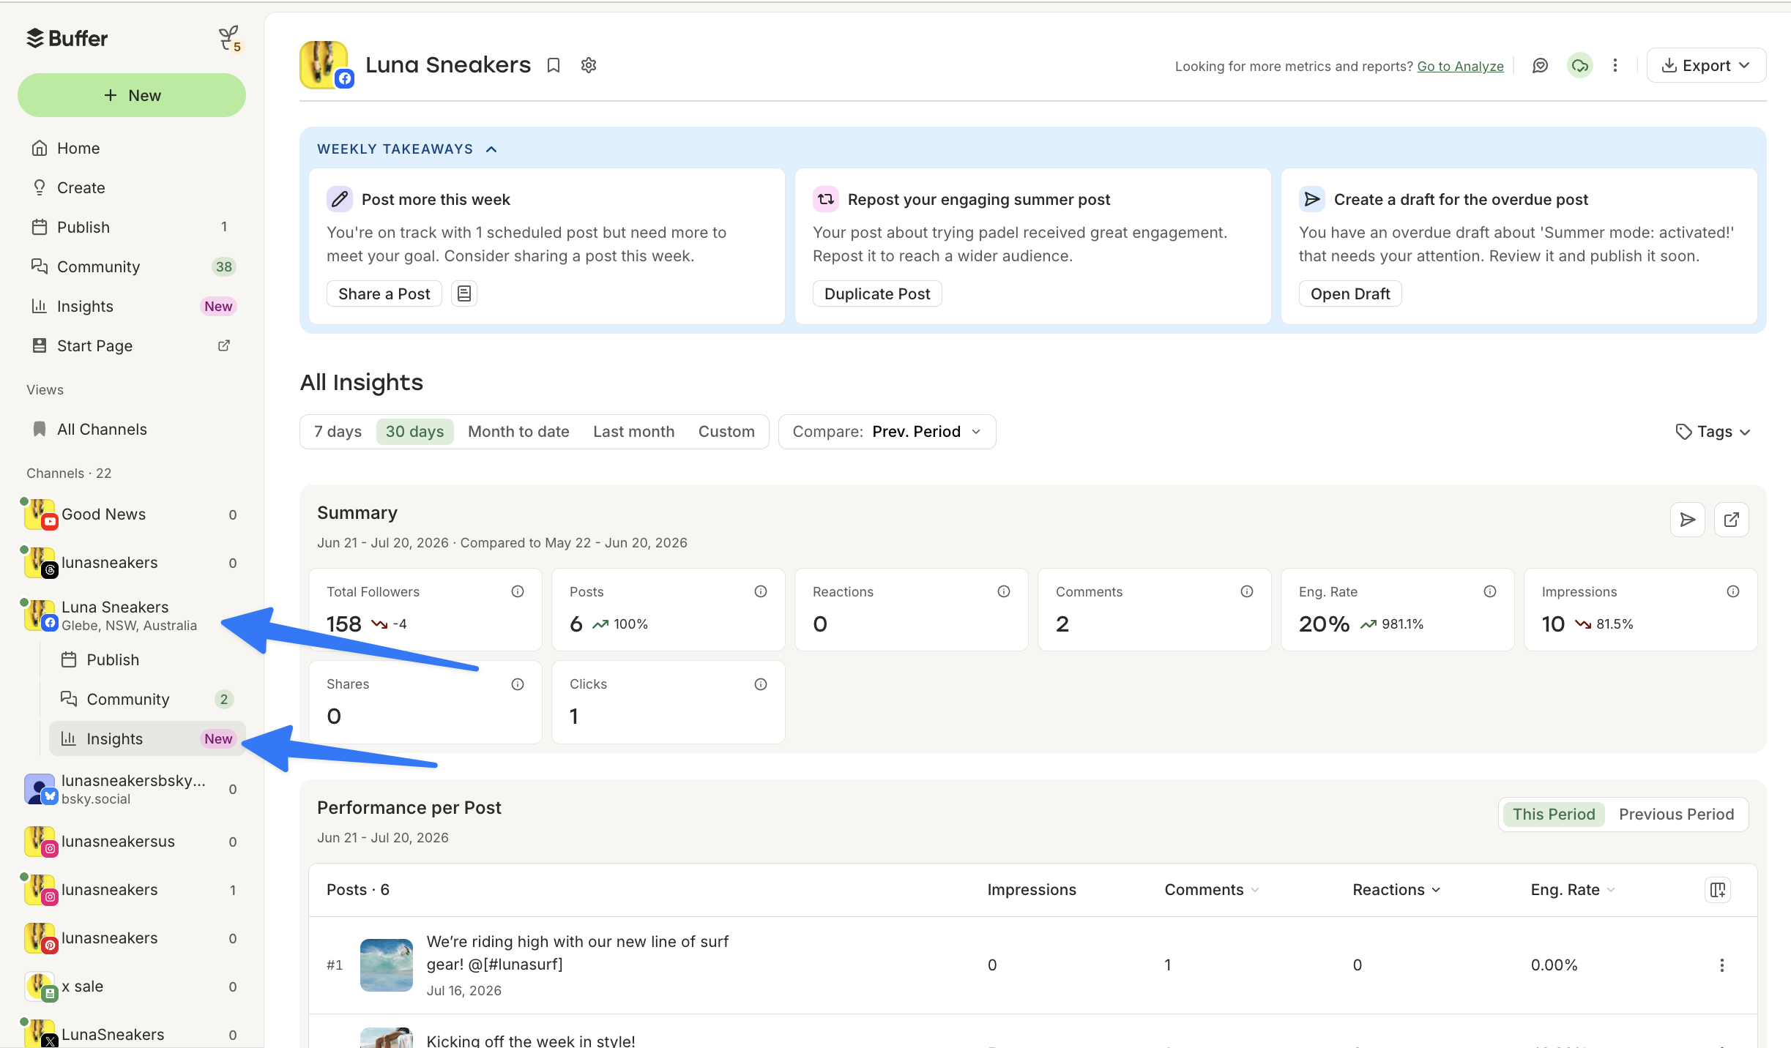Switch to This Period view

coord(1554,815)
